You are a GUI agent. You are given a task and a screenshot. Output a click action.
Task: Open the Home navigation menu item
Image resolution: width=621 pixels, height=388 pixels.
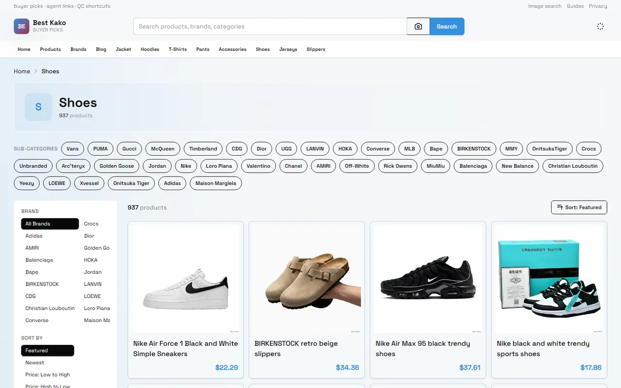(x=24, y=49)
